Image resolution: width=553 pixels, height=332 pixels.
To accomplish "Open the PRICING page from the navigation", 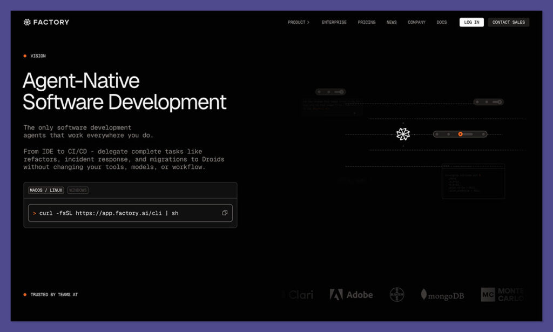I will [x=366, y=22].
